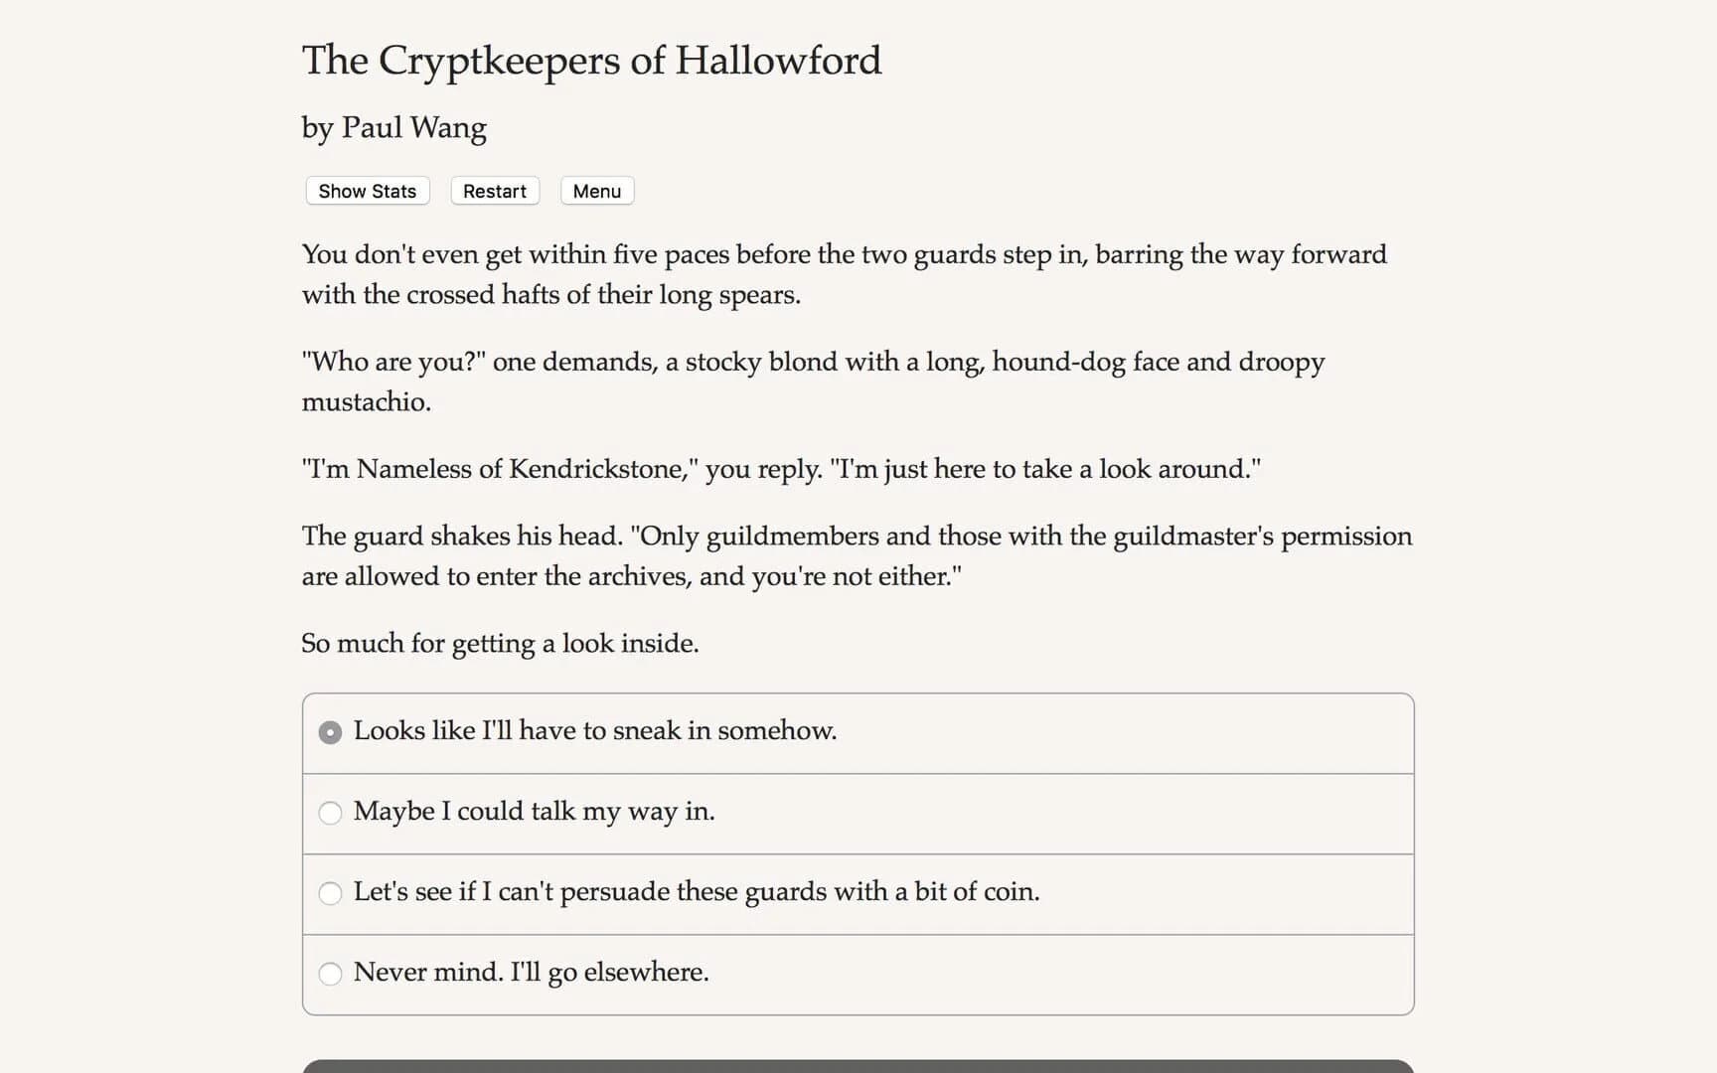Restart the story from the beginning
The image size is (1717, 1073).
coord(494,191)
